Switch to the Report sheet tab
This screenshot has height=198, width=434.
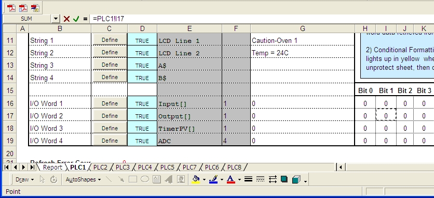tap(52, 167)
